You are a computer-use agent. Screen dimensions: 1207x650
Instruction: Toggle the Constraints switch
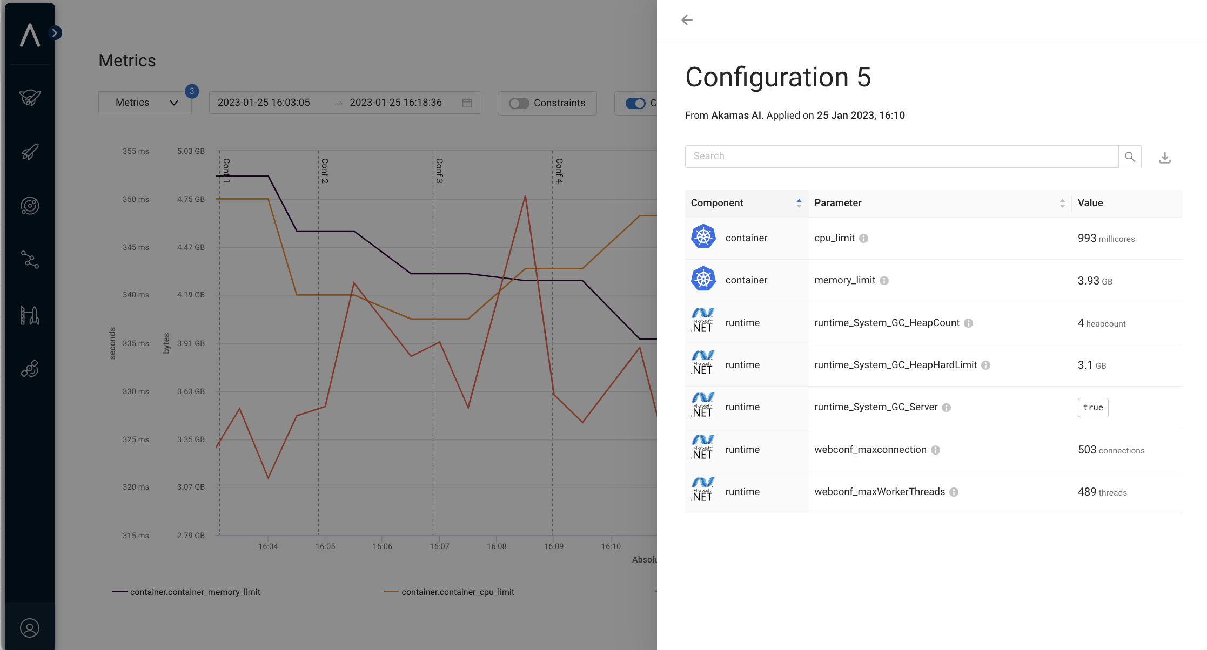pos(519,103)
